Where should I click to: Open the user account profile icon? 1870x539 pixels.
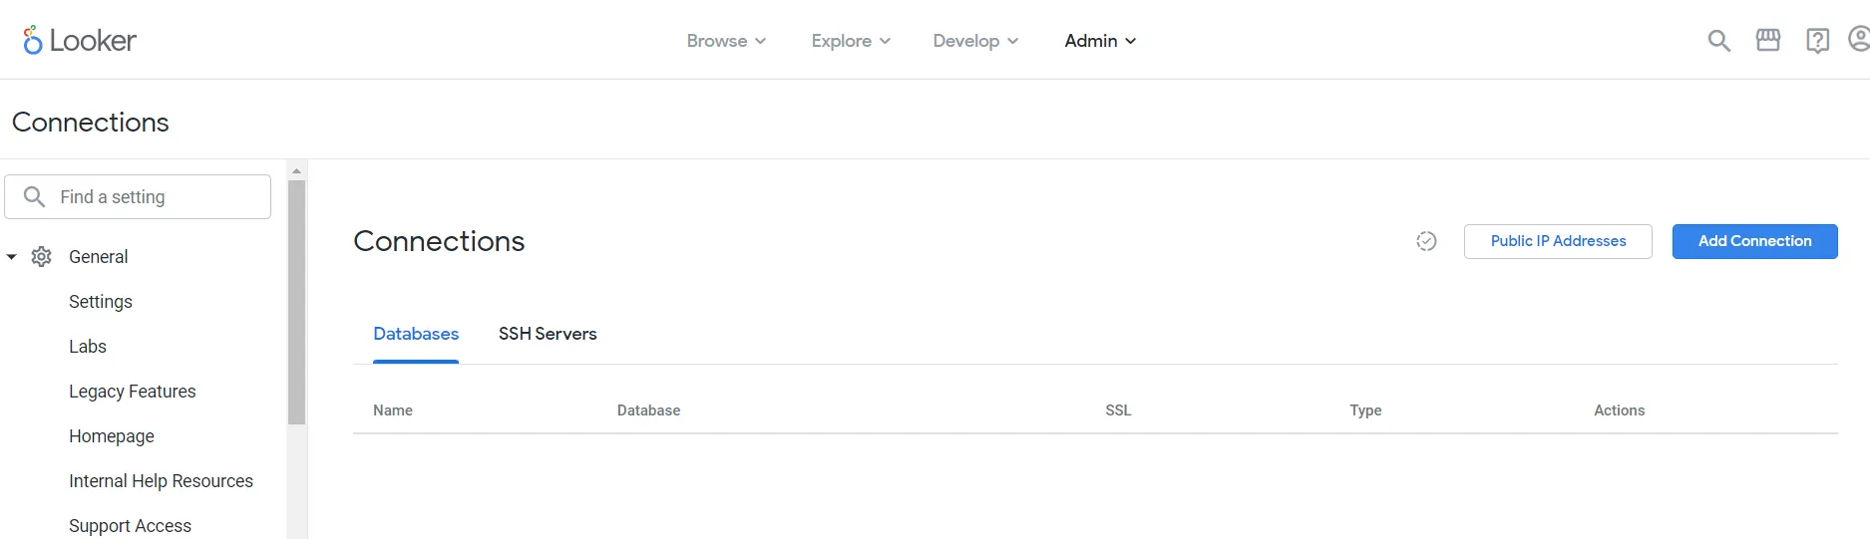pyautogui.click(x=1859, y=40)
